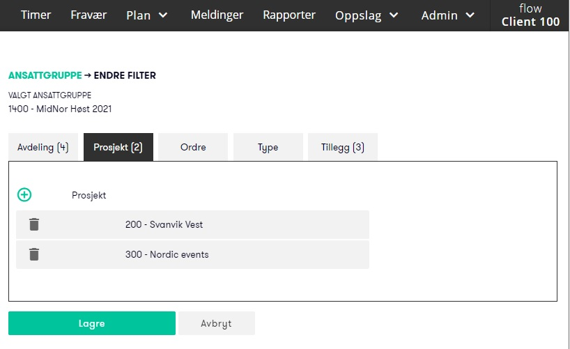Open the Fravær menu item

[x=88, y=15]
